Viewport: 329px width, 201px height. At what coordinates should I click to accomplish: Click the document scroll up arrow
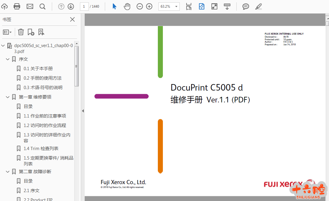coord(327,19)
